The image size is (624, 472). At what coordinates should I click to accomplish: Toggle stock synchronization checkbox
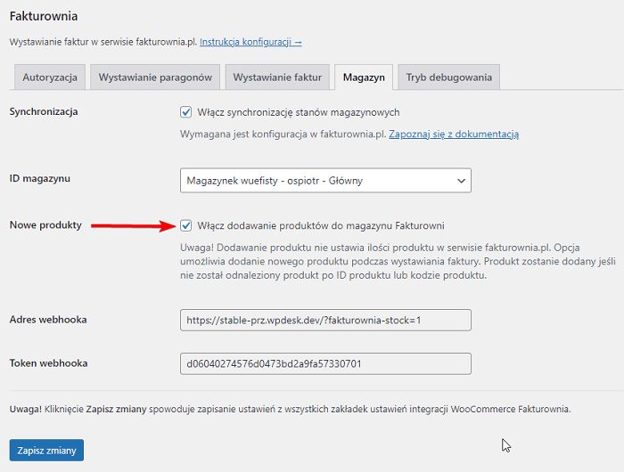click(x=185, y=112)
